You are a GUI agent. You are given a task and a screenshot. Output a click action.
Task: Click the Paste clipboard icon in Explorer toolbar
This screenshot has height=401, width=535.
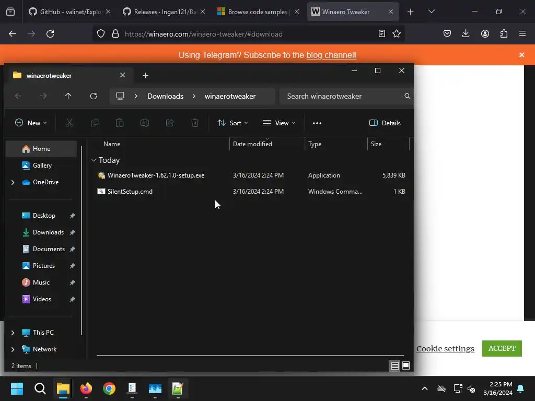[120, 123]
